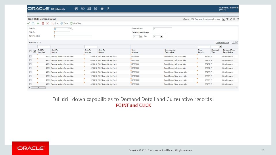Screen dimensions: 276x155
Task: Click Ship To Number column filter box
Action: pos(91,46)
